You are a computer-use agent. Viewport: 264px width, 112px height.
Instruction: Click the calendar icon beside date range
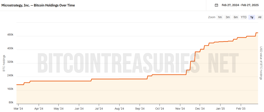[x=216, y=5]
